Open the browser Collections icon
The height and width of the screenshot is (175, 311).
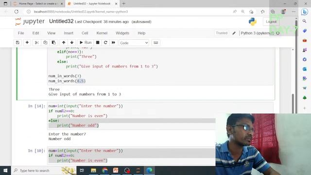pos(273,12)
